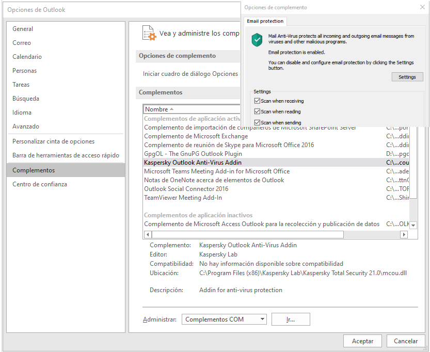The image size is (430, 352).
Task: Select Complemento de Microsoft Exchange row
Action: [x=277, y=136]
